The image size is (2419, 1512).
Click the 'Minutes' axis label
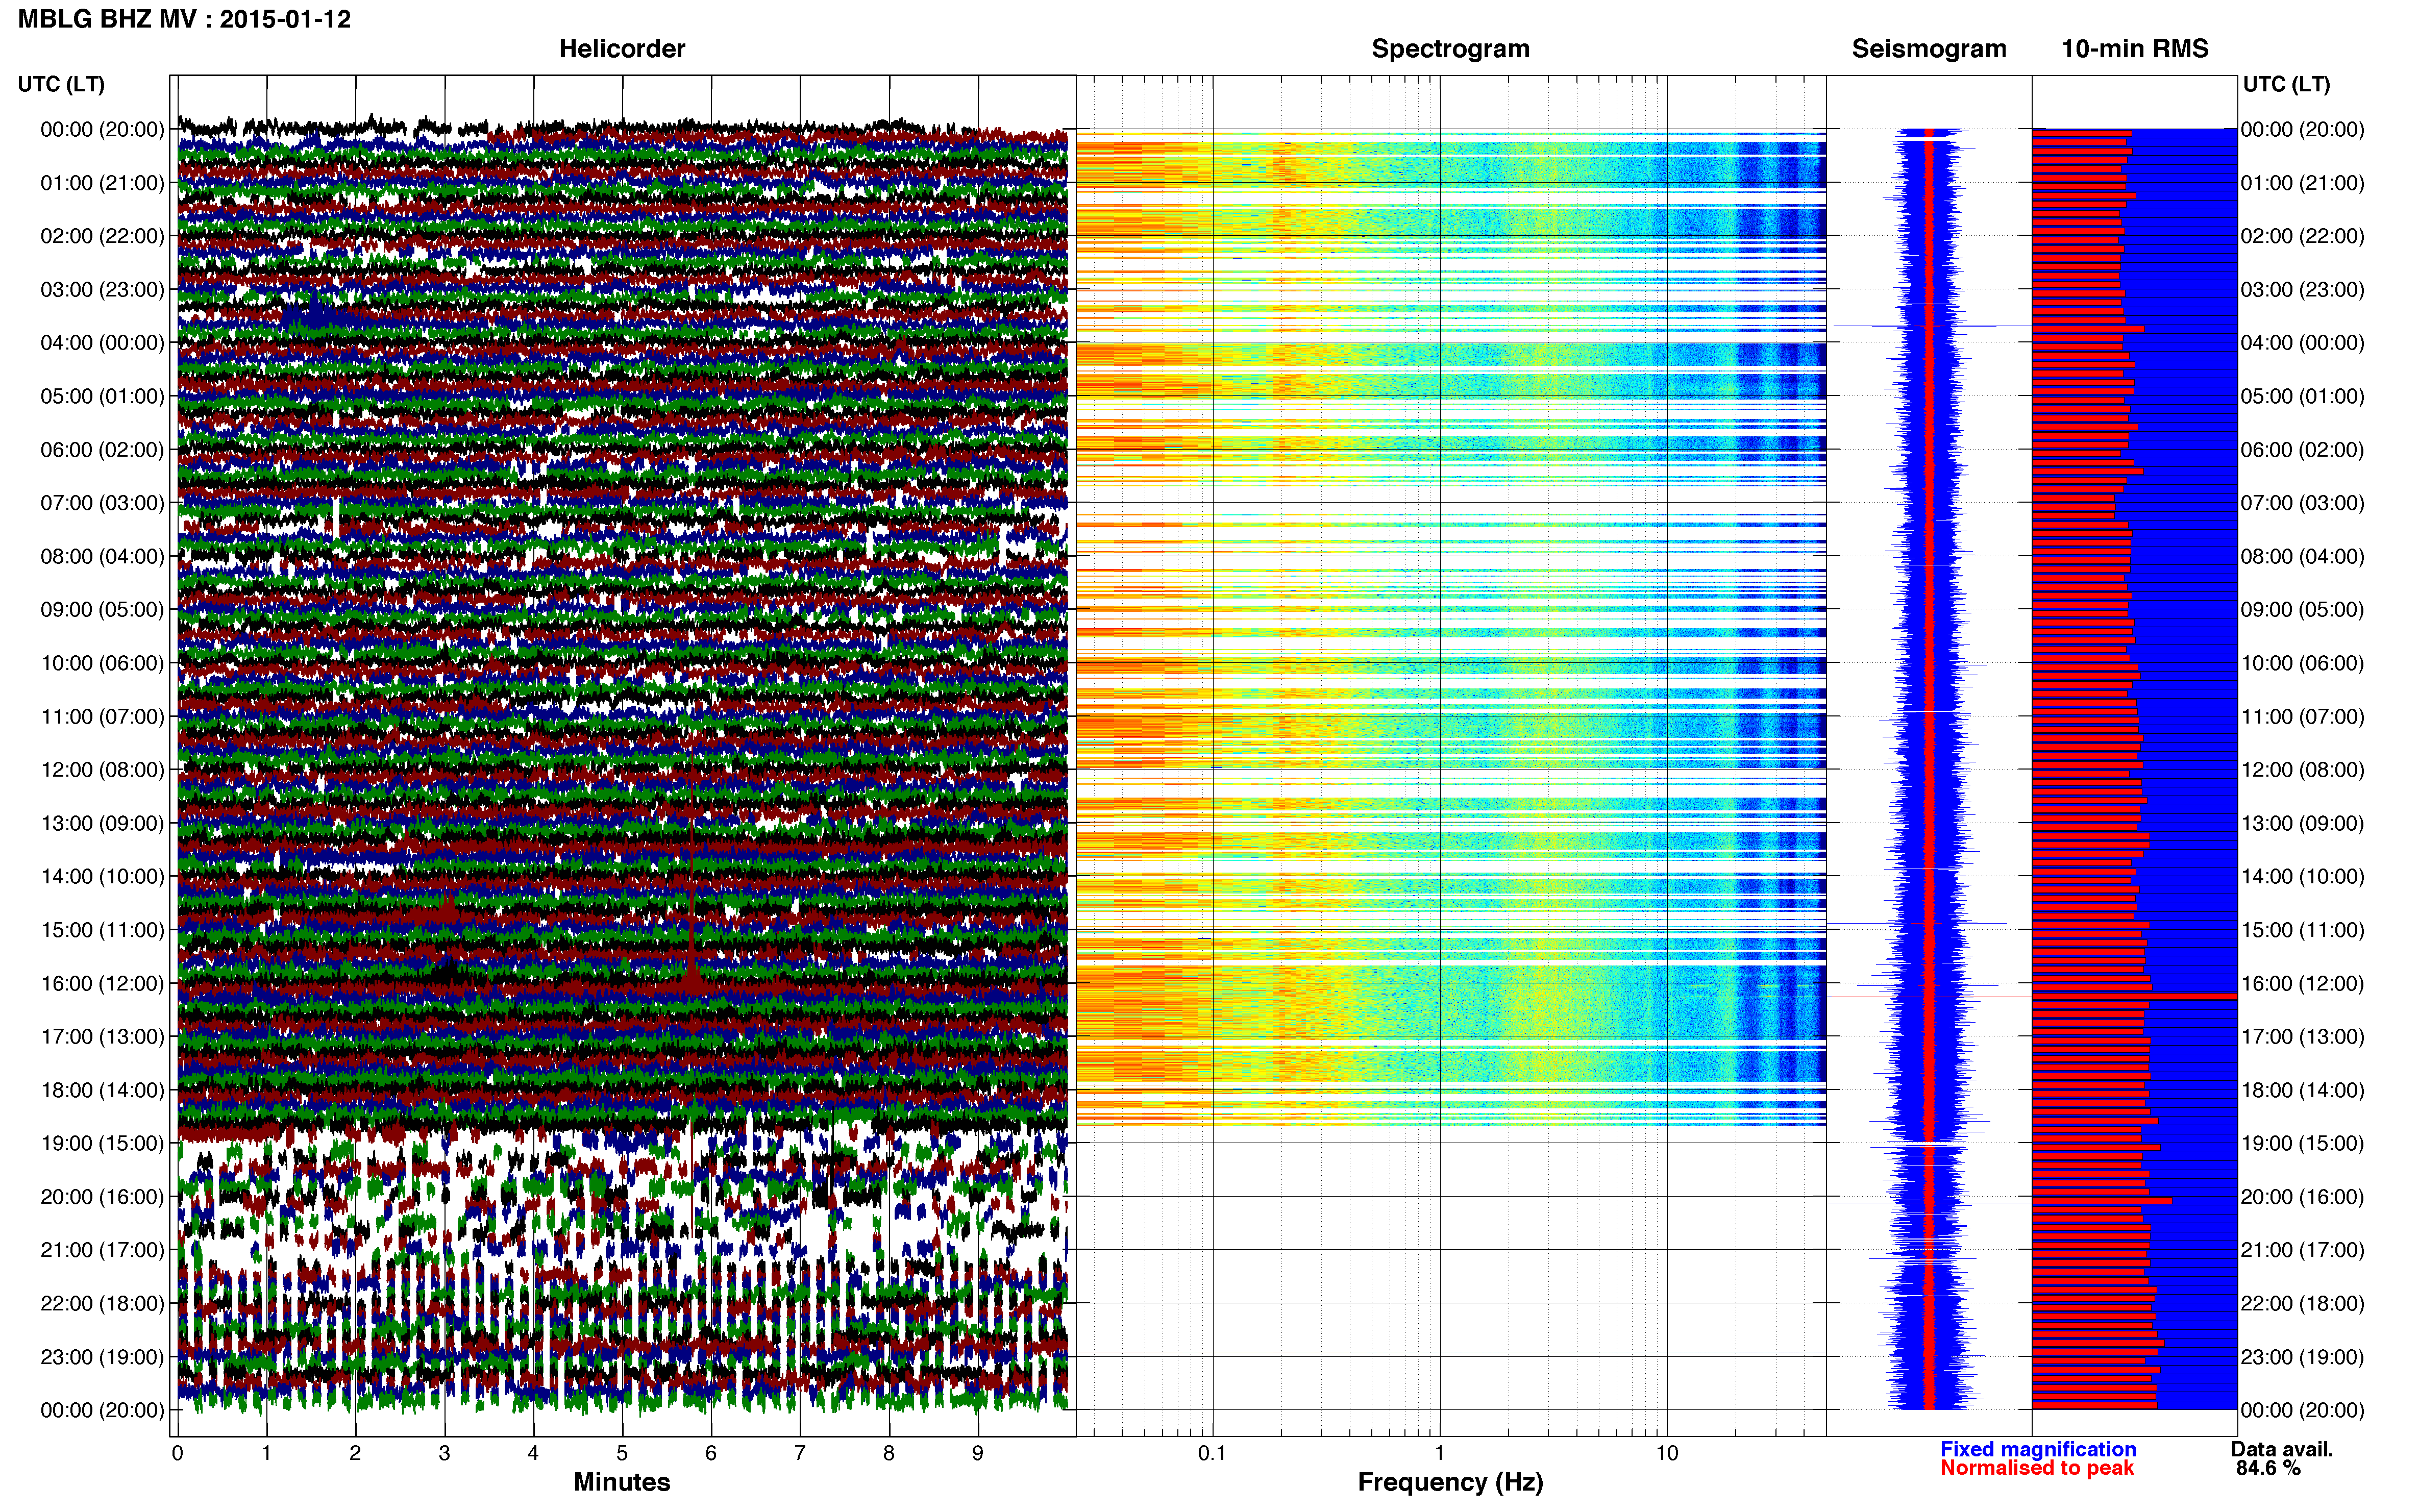pyautogui.click(x=622, y=1482)
